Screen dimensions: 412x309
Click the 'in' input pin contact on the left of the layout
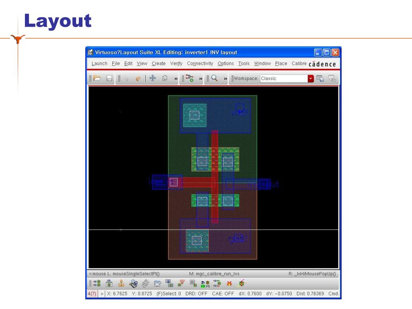coord(174,182)
